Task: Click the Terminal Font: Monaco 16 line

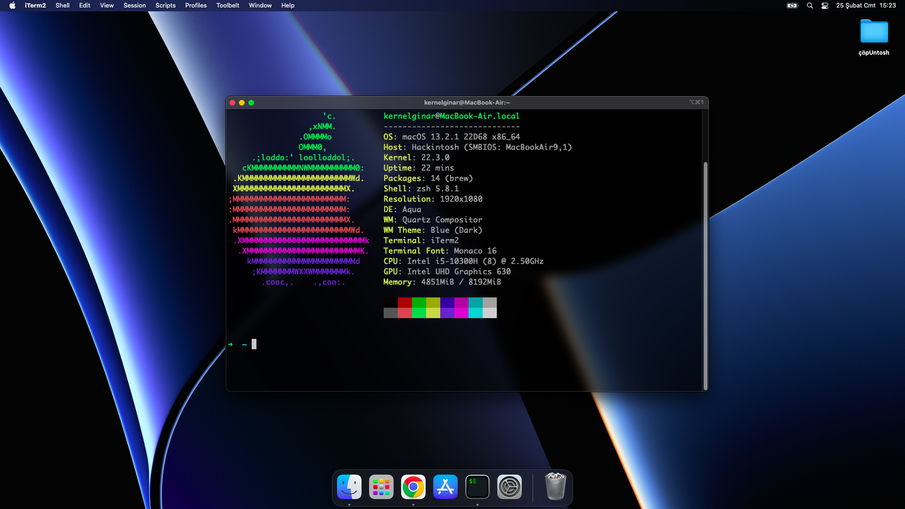Action: pyautogui.click(x=440, y=251)
